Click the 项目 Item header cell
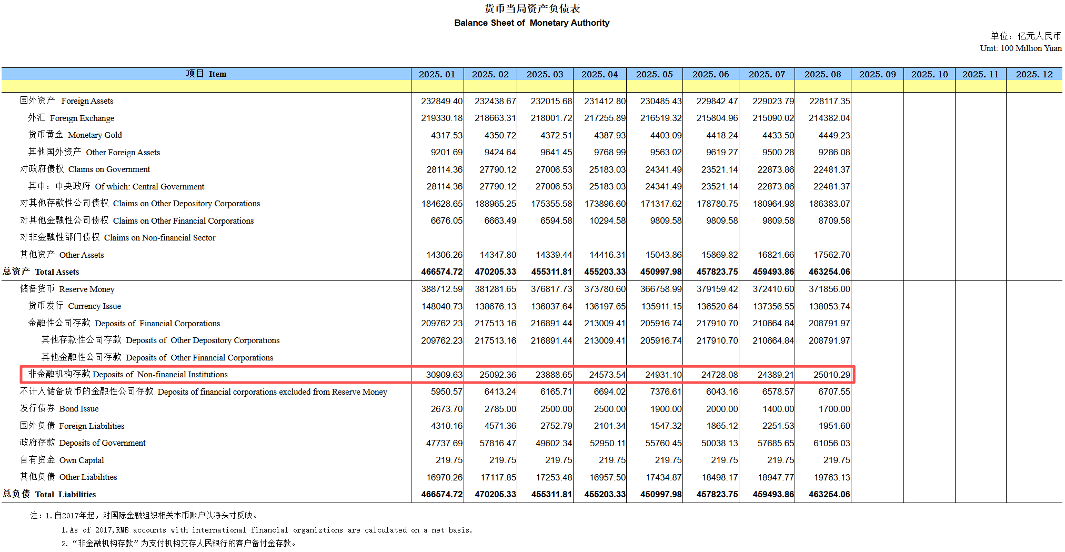 (206, 74)
